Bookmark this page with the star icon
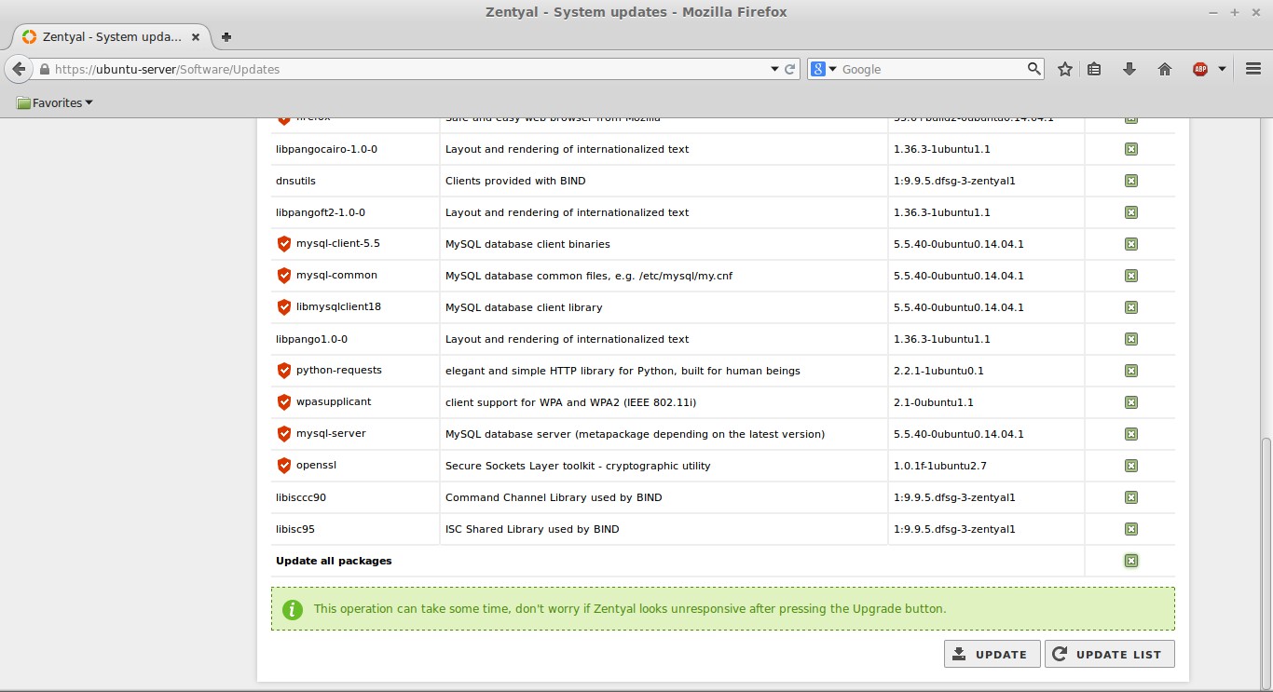The height and width of the screenshot is (692, 1273). point(1065,69)
